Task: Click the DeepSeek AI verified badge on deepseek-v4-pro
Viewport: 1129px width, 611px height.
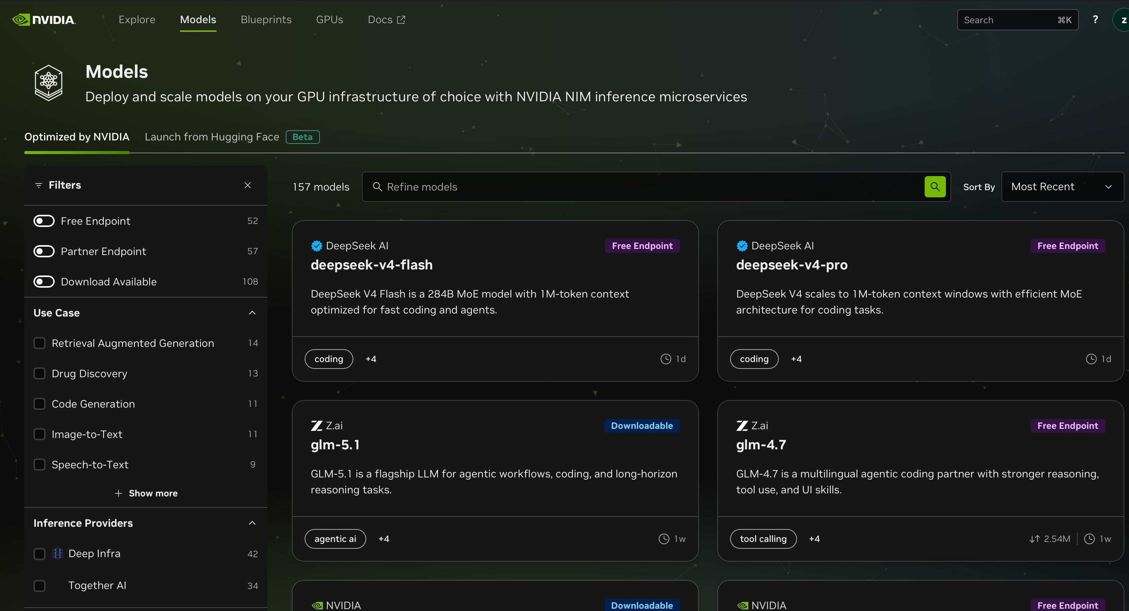Action: click(742, 246)
